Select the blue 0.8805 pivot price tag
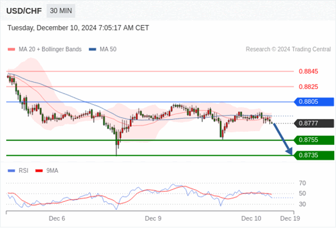Viewport: 336px width, 228px height. 314,102
